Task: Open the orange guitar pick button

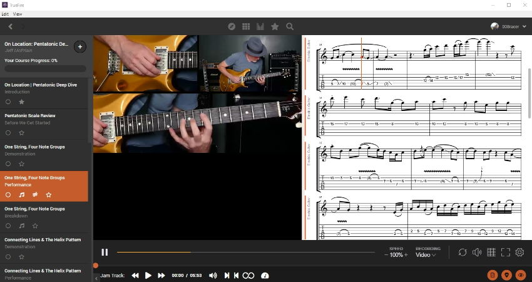Action: pos(506,275)
